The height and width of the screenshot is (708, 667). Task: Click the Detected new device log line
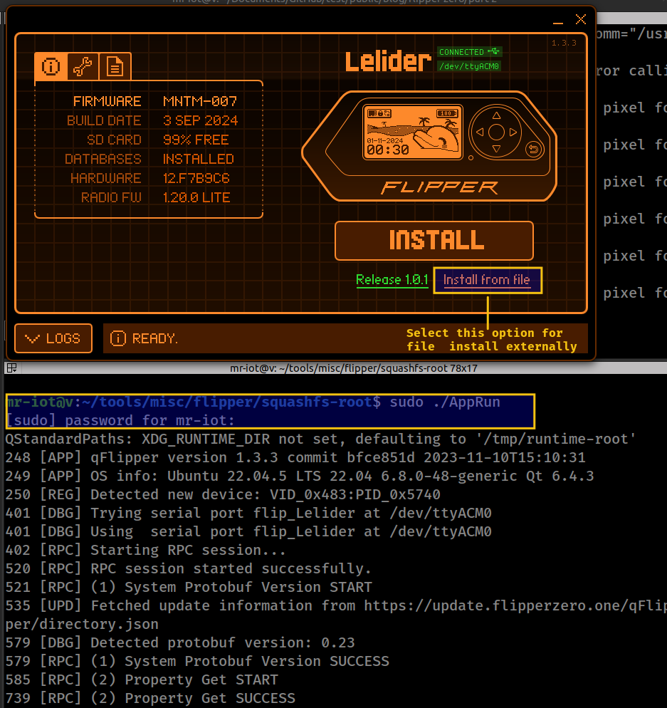(x=223, y=494)
